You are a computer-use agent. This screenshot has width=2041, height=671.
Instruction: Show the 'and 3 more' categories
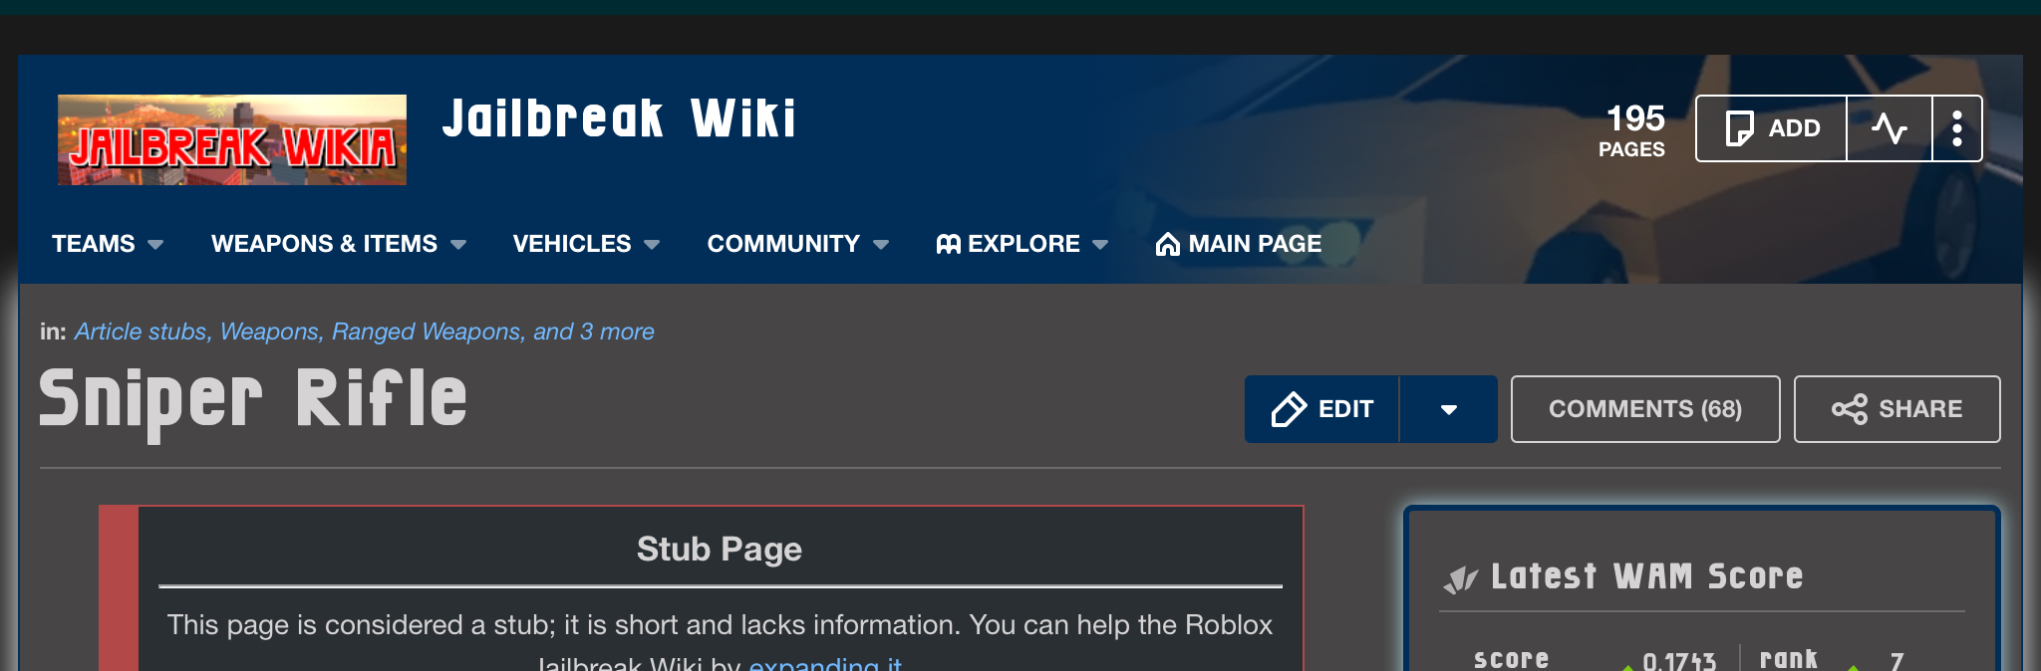(x=594, y=332)
